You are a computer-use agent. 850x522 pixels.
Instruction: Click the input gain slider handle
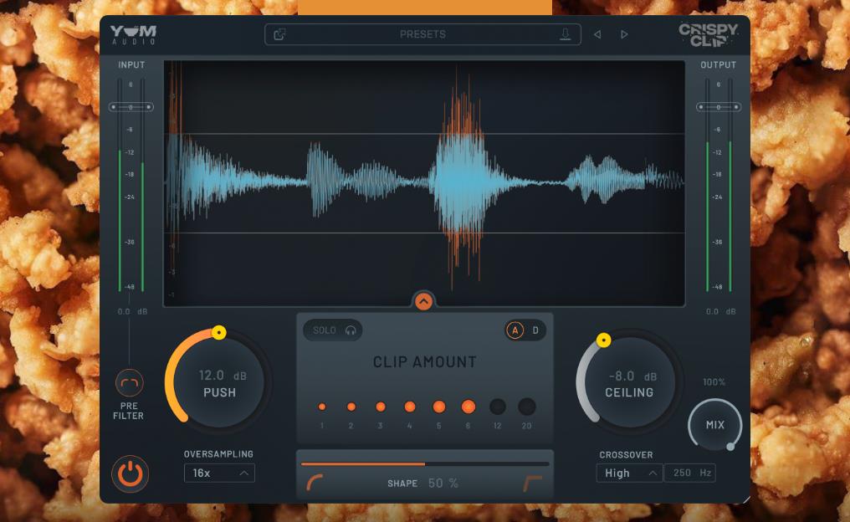131,107
